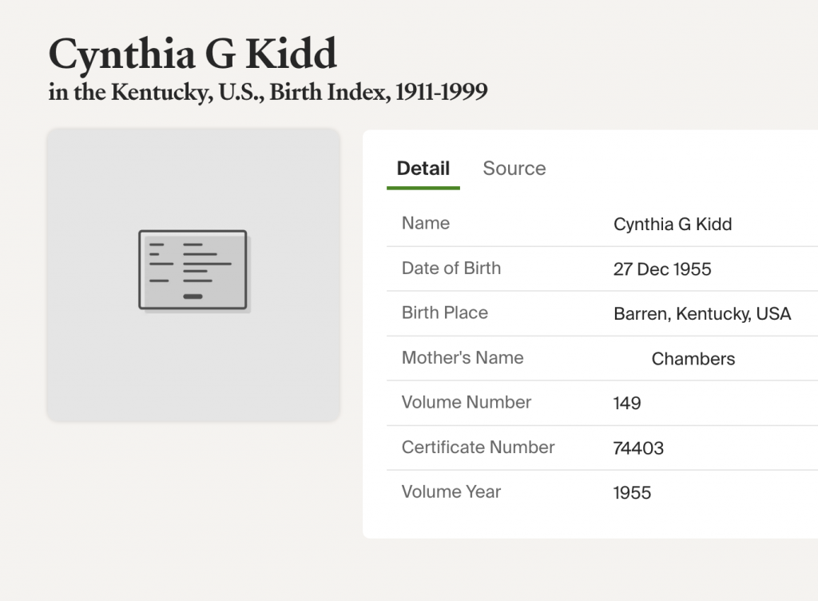The image size is (818, 601).
Task: Click the Name field label
Action: coord(426,224)
